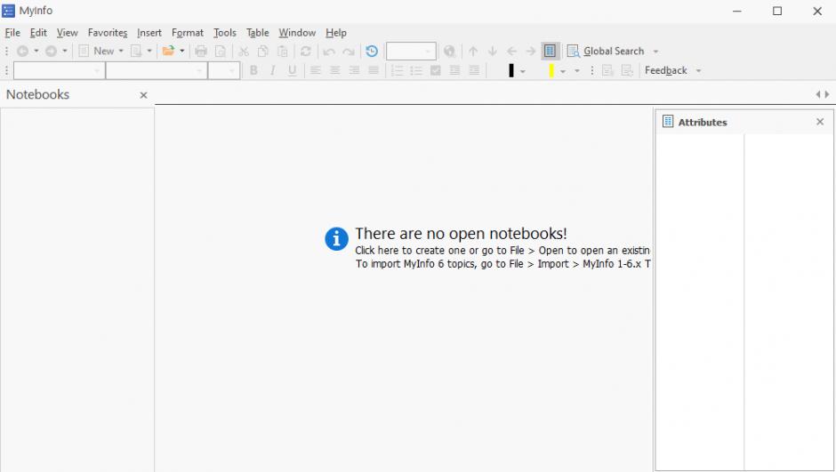836x472 pixels.
Task: Align text right
Action: pyautogui.click(x=354, y=70)
